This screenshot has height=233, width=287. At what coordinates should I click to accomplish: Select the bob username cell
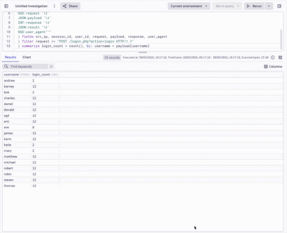[17, 92]
